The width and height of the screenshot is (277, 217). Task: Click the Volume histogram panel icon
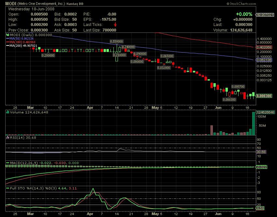point(8,112)
